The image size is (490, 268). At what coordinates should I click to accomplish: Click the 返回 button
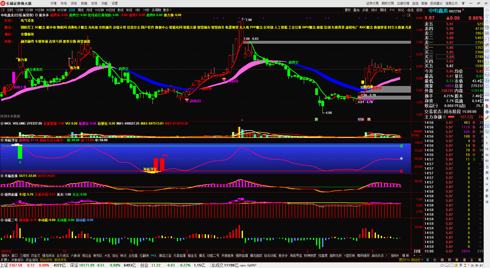point(419,10)
